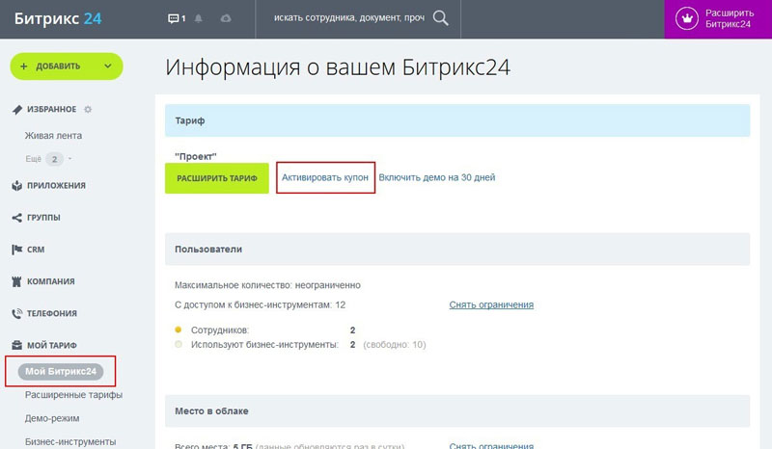The height and width of the screenshot is (449, 772).
Task: Open Живая лента in sidebar
Action: point(53,135)
